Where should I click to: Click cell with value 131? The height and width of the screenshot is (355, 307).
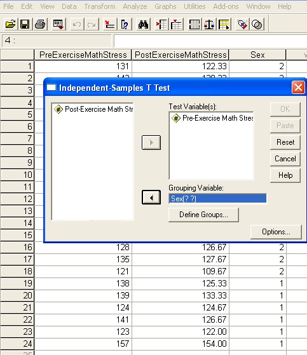coord(83,66)
